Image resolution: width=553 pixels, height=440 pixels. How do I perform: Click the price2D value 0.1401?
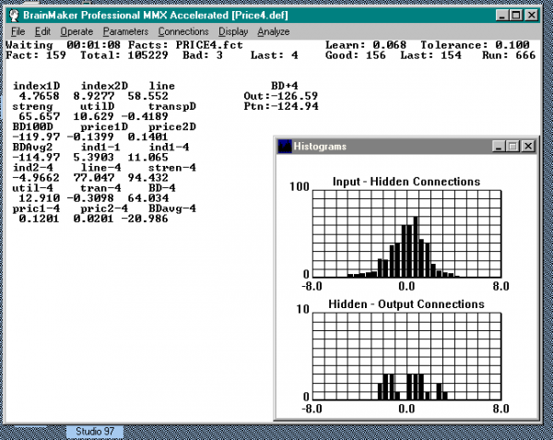coord(148,137)
